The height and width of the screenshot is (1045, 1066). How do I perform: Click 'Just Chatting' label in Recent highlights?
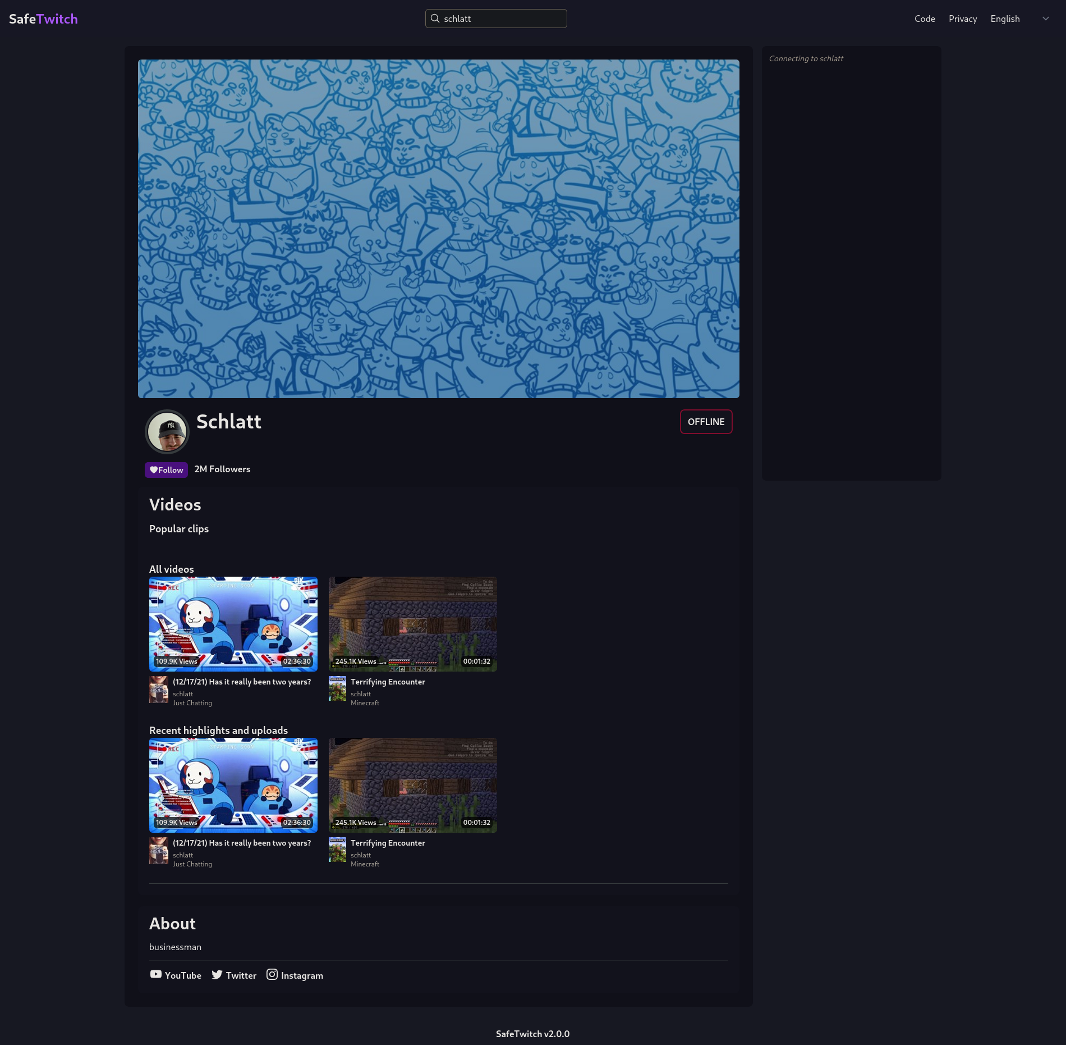point(192,864)
